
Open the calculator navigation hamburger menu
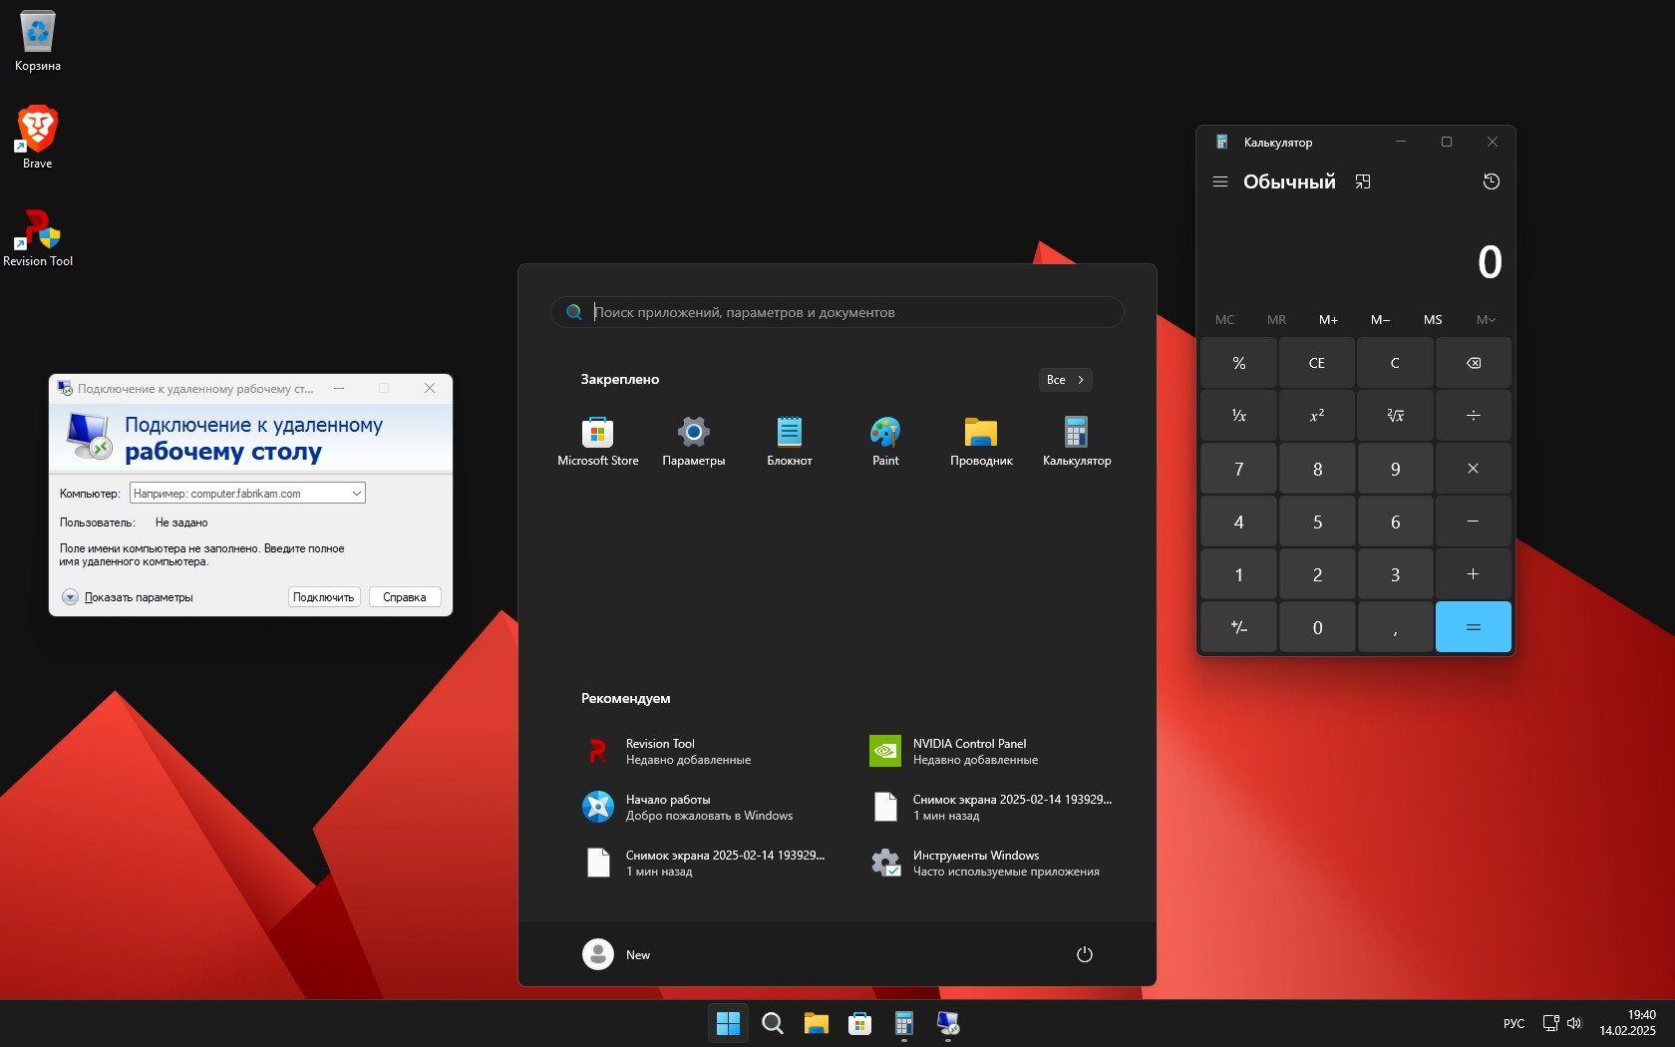(x=1219, y=181)
